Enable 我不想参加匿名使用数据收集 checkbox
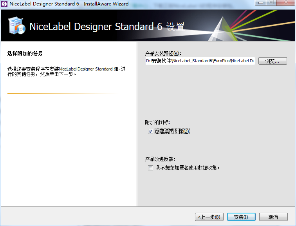The width and height of the screenshot is (296, 226). (x=150, y=168)
